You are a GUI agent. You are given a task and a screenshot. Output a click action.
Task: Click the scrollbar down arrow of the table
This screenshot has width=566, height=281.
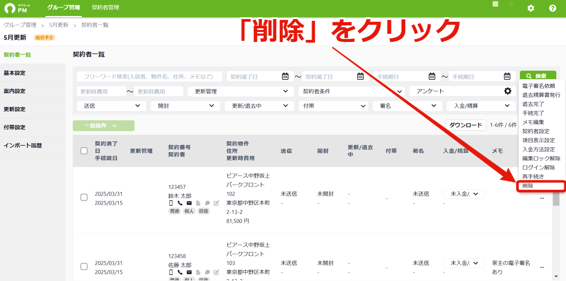click(556, 276)
